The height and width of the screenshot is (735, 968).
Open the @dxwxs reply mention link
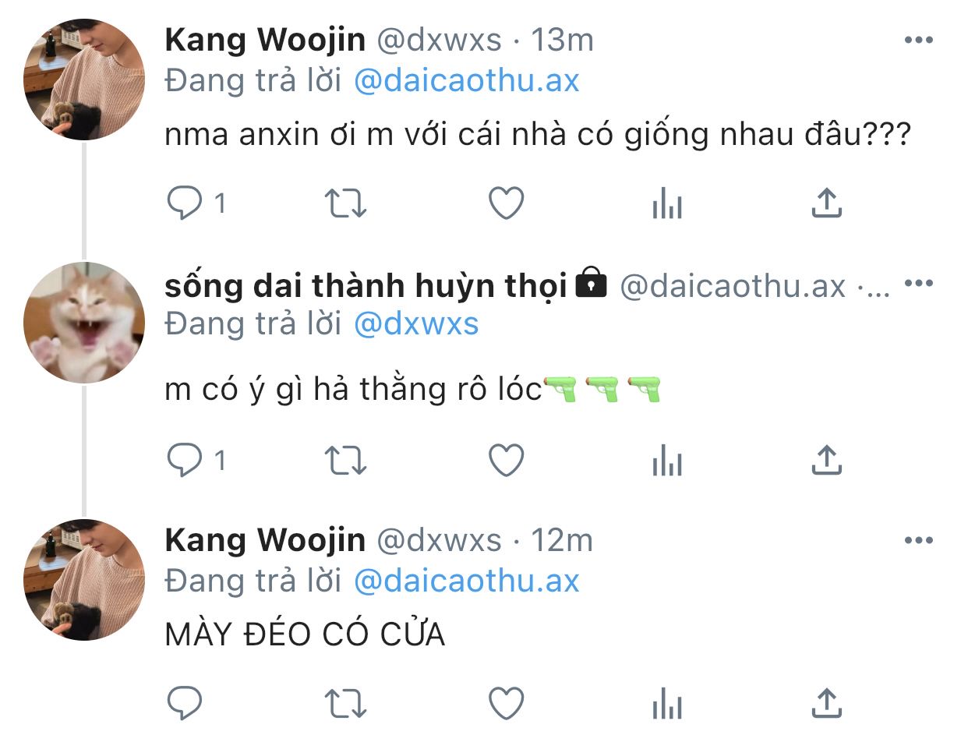416,323
